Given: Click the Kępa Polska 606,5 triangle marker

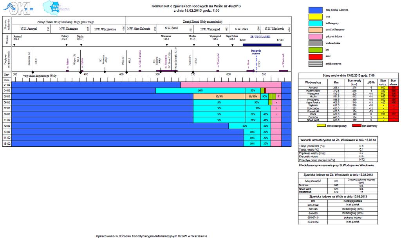Looking at the screenshot, I should (233, 45).
